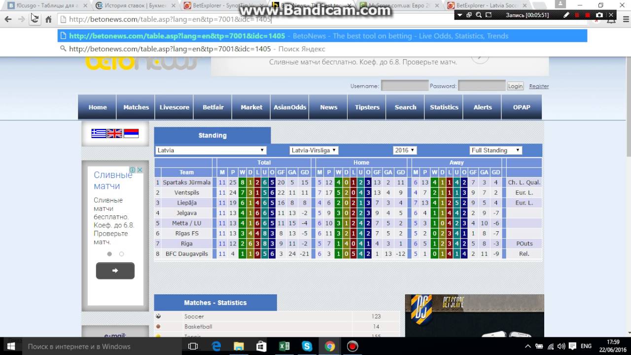Screen dimensions: 631x355
Task: Open the Livescore nav item
Action: (x=175, y=107)
